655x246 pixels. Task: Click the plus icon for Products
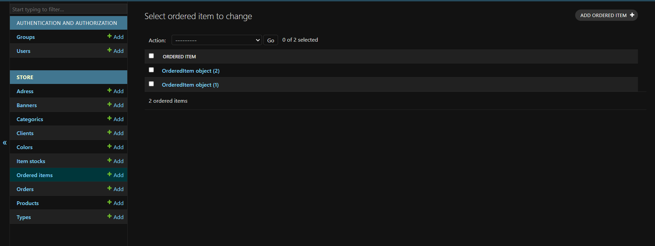[x=110, y=202]
